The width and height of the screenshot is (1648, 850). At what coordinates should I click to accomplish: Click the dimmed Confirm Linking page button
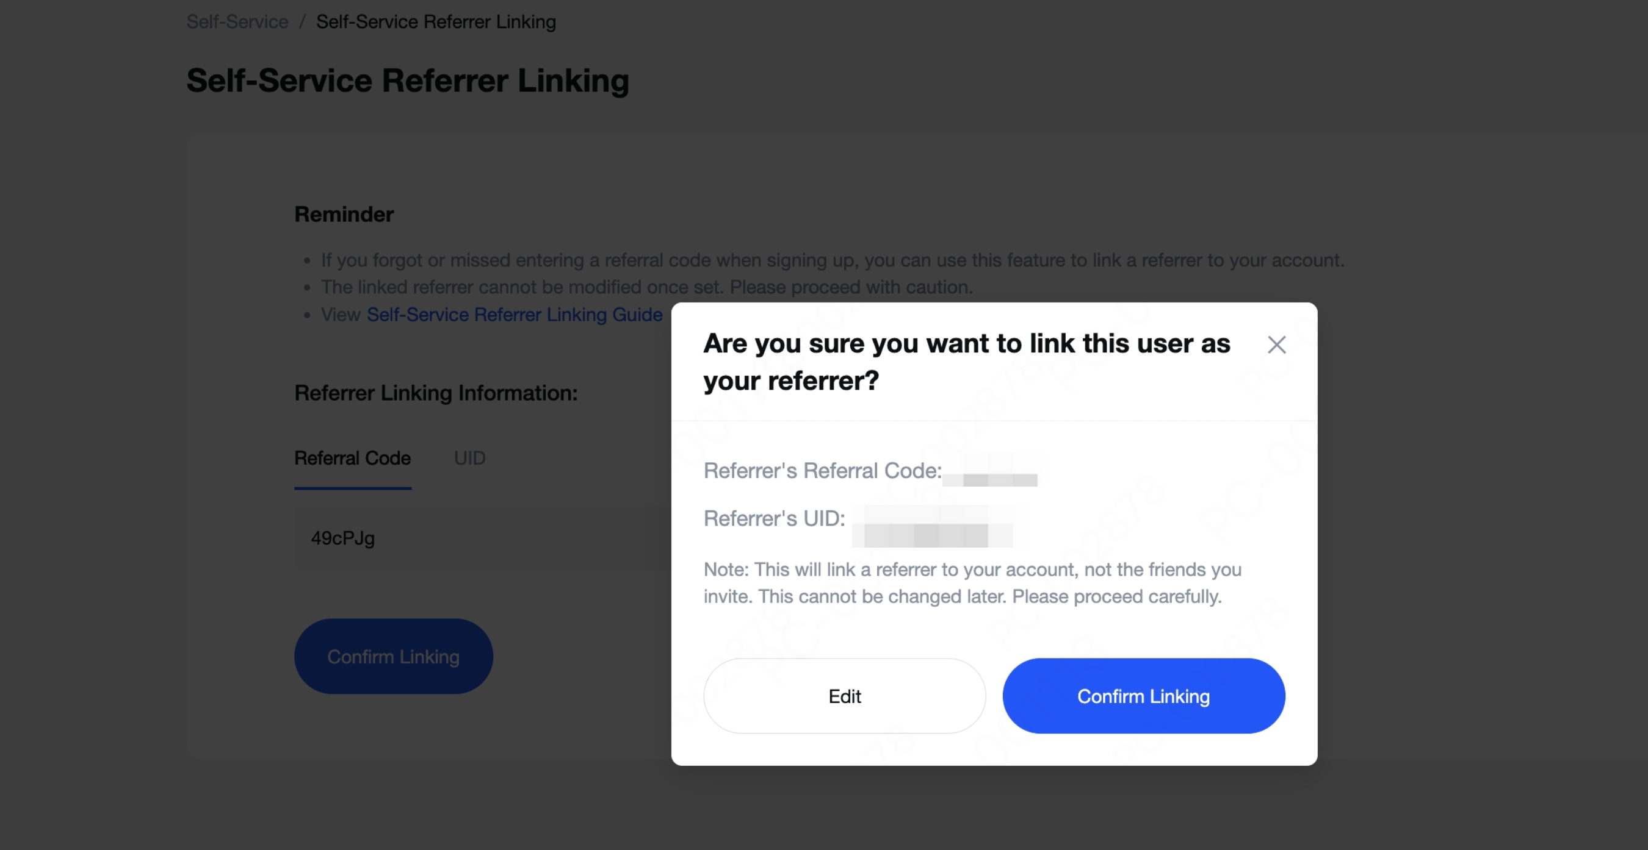(x=394, y=656)
